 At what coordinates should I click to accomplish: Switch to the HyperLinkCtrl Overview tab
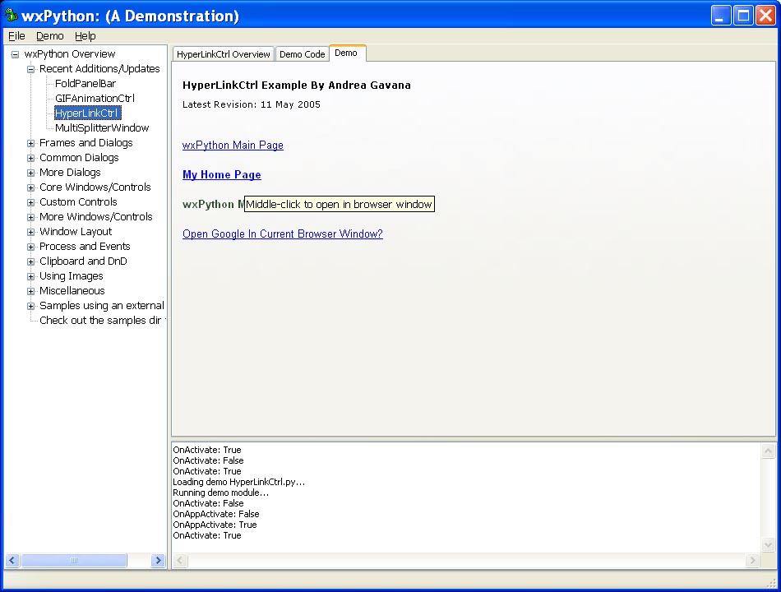pyautogui.click(x=223, y=54)
